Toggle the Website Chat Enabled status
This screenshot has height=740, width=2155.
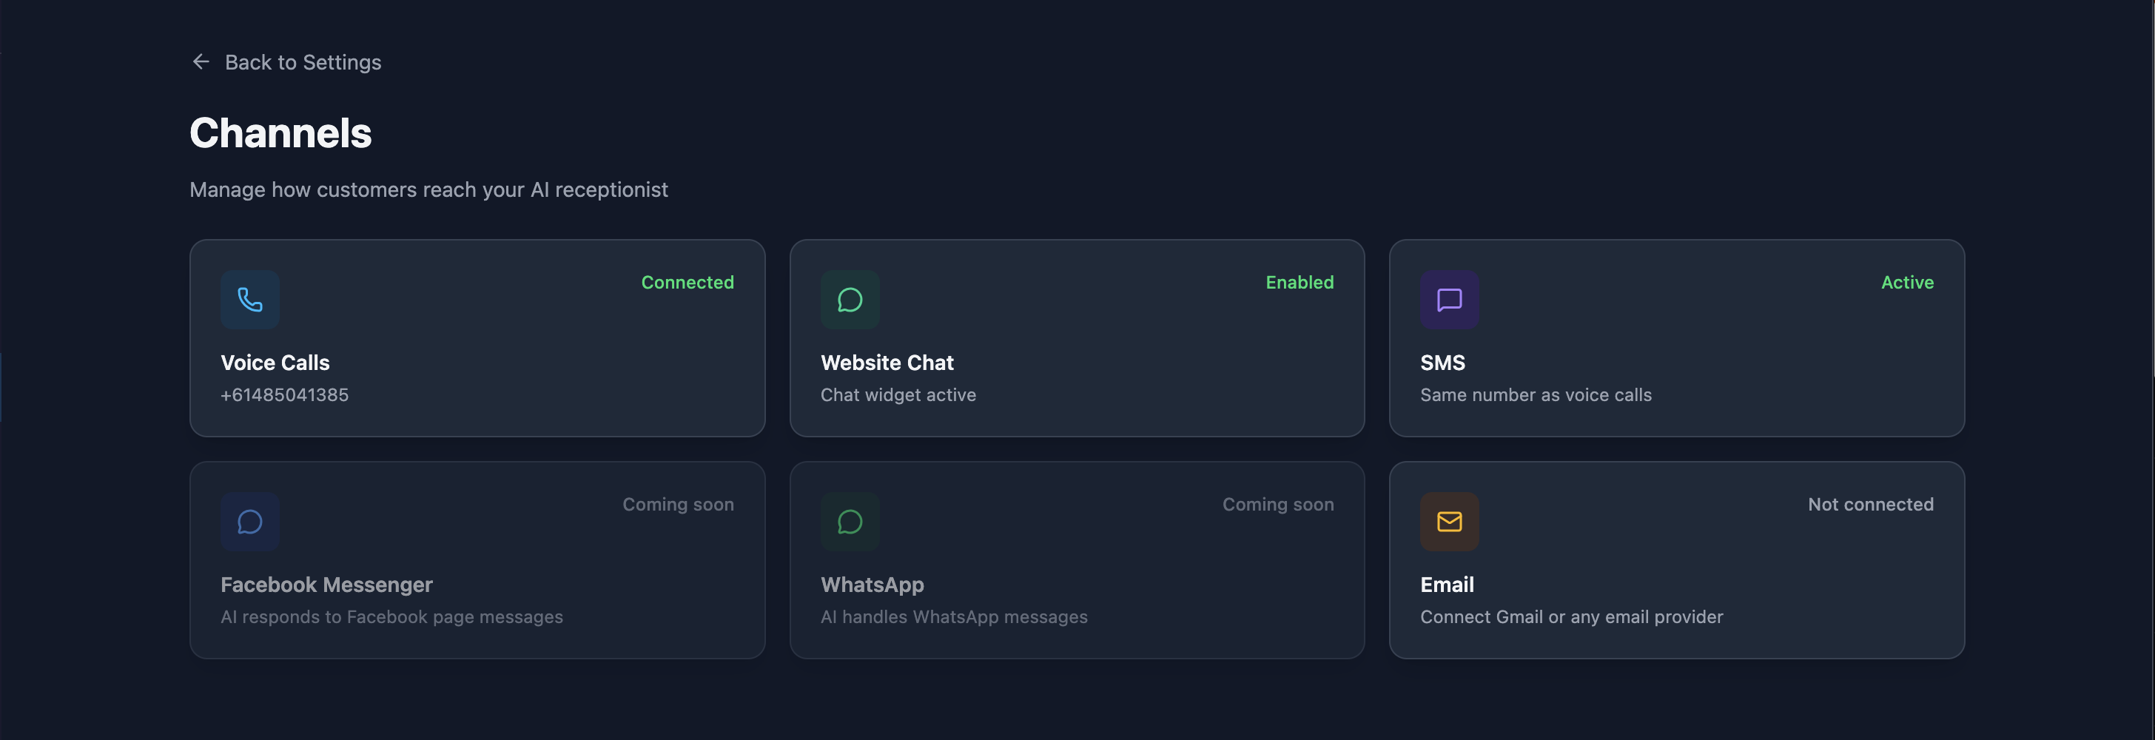point(1298,282)
